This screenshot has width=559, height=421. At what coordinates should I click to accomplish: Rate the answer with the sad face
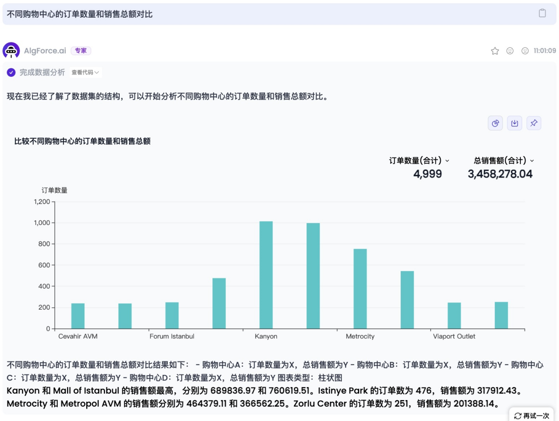[x=525, y=51]
